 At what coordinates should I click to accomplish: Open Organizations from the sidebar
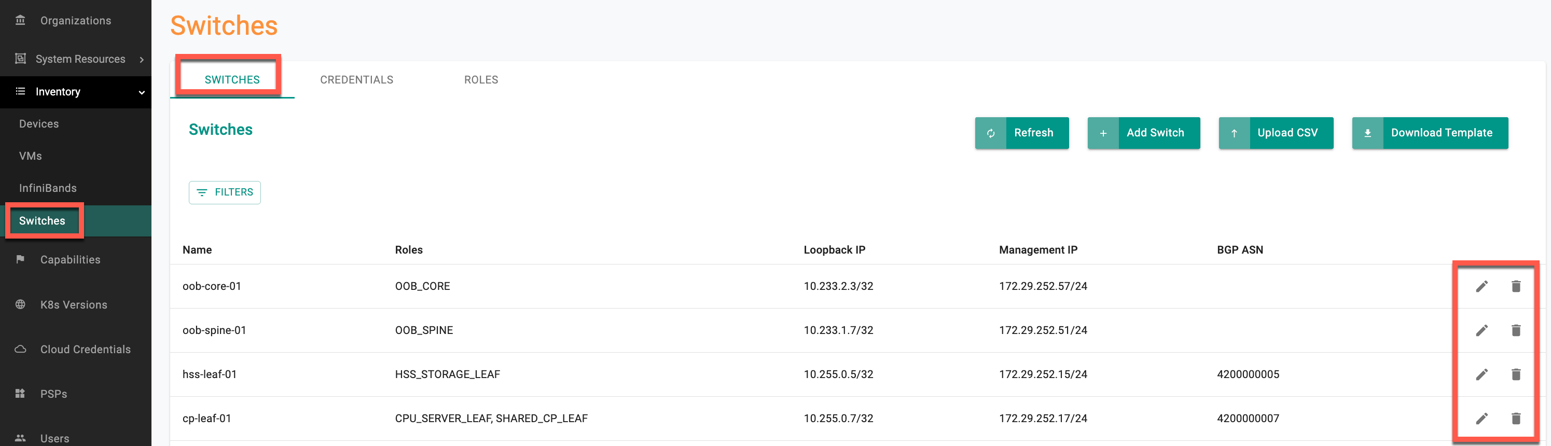(76, 20)
